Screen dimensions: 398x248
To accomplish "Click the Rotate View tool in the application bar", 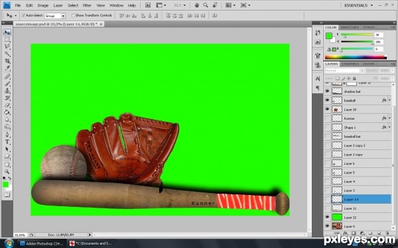I will tap(215, 5).
